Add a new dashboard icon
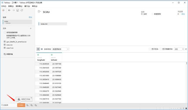The width and height of the screenshot is (188, 110). point(31,105)
